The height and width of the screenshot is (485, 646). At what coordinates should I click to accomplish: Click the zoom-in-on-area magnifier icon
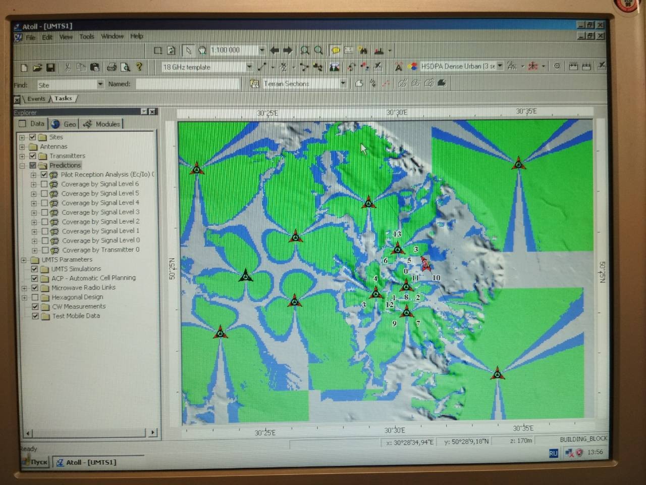[305, 50]
